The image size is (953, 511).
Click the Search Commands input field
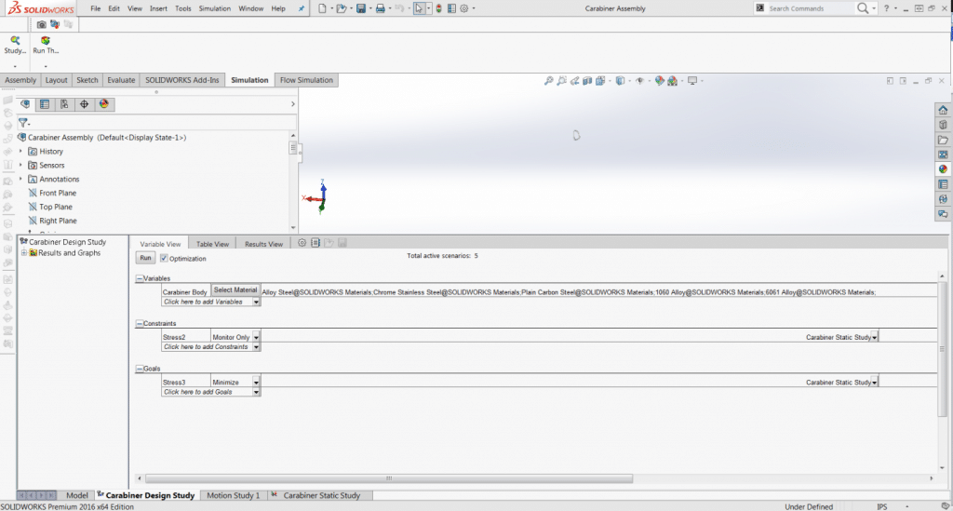[808, 8]
